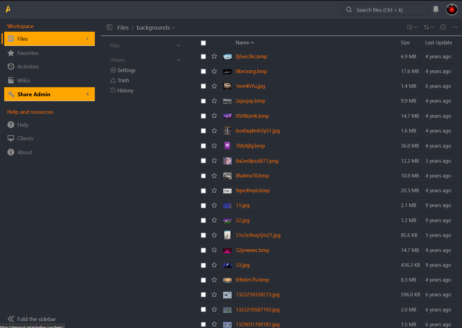Check the select-all checkbox in the header row
Viewport: 462px width, 328px height.
[x=203, y=43]
